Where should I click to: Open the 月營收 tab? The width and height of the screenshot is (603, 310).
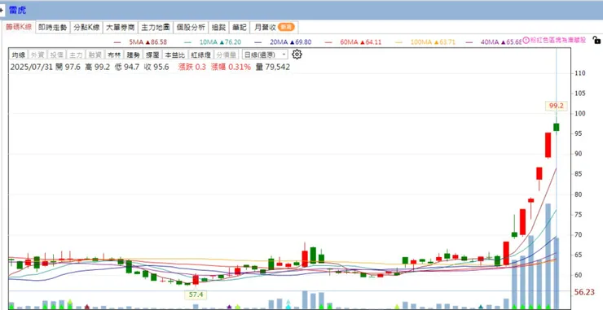click(x=274, y=28)
